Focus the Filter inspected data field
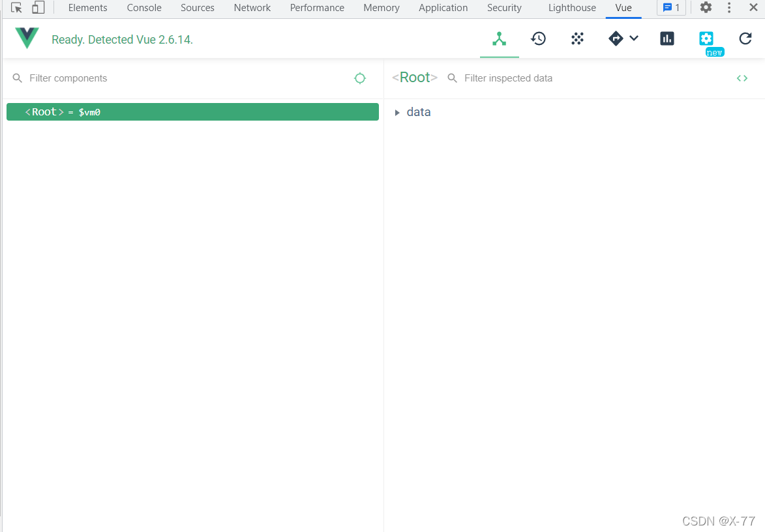The image size is (765, 532). (x=593, y=78)
